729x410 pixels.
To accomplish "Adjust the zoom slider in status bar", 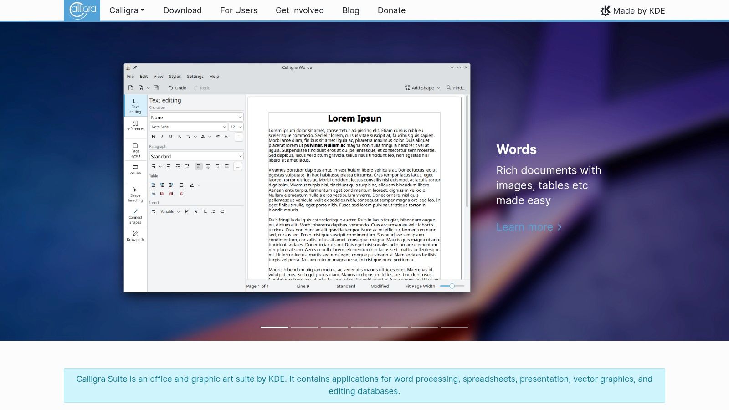I will pos(452,286).
